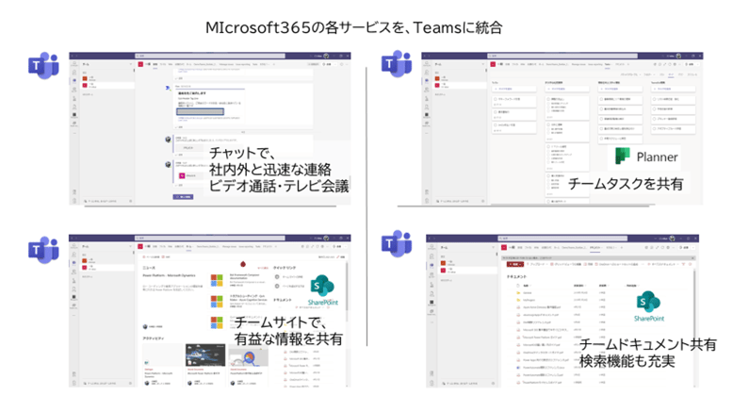
Task: Mark the top card in the third Planner bucket complete
Action: 602,99
